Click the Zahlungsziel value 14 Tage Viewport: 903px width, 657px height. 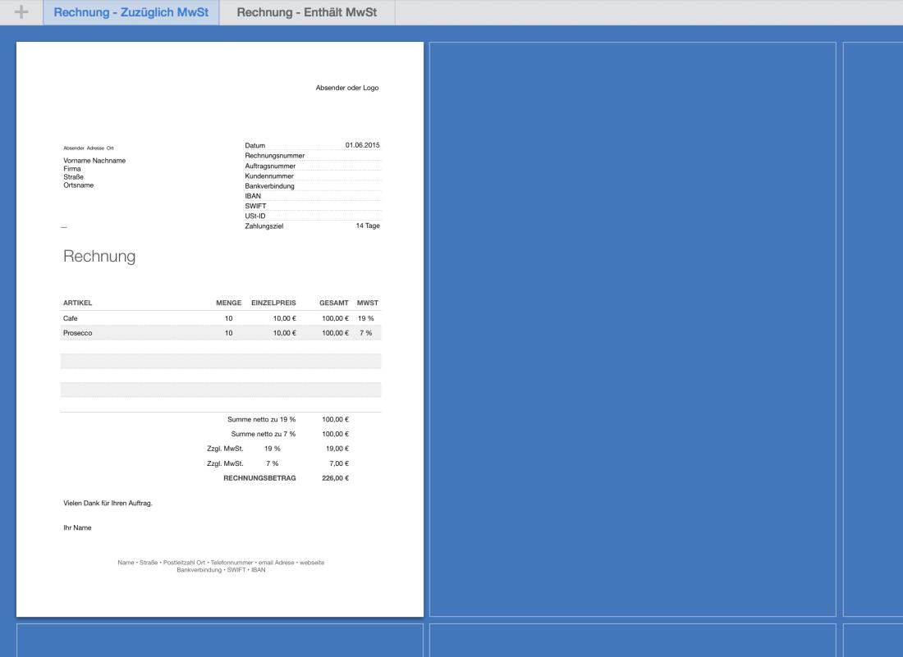[x=367, y=226]
